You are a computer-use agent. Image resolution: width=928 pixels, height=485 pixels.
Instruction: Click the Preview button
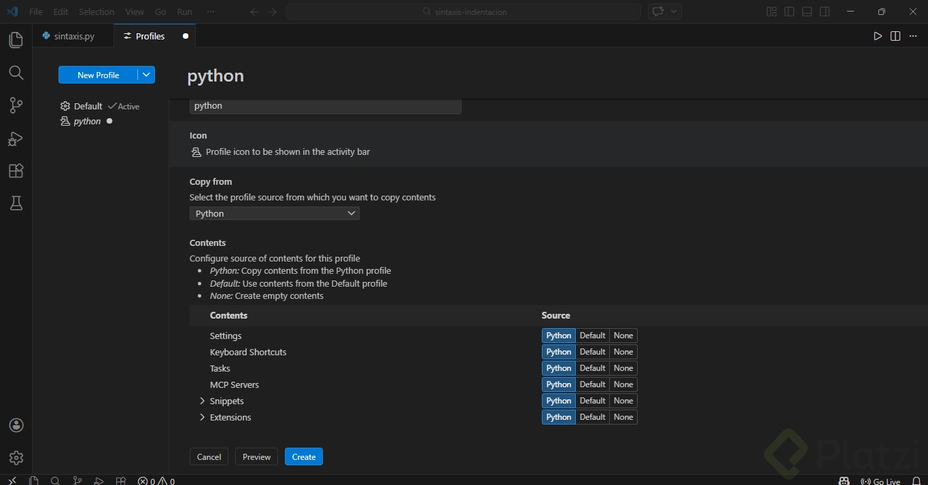point(256,457)
